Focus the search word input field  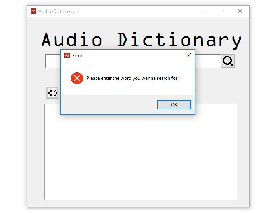(53, 61)
